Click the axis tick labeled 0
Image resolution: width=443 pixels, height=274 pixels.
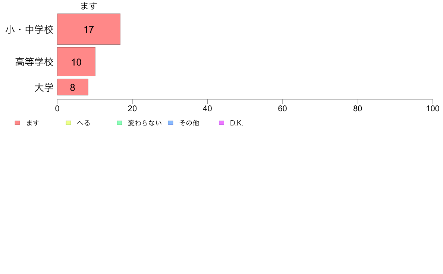(57, 109)
